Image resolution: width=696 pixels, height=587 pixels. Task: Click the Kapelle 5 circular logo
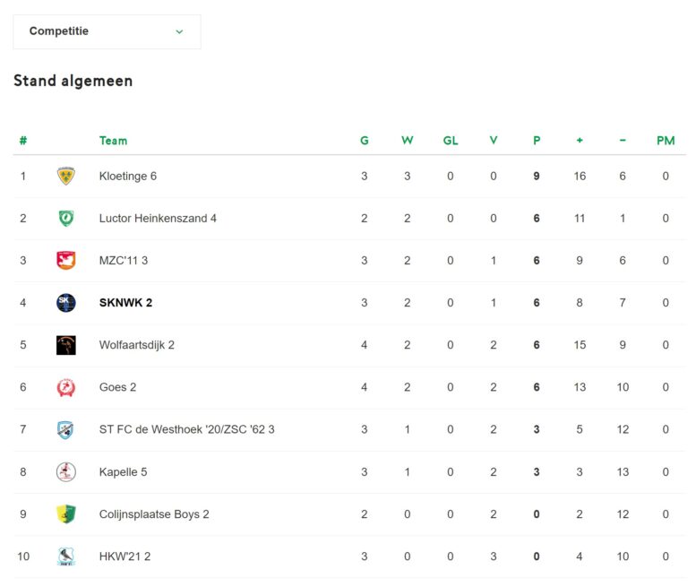[x=66, y=471]
